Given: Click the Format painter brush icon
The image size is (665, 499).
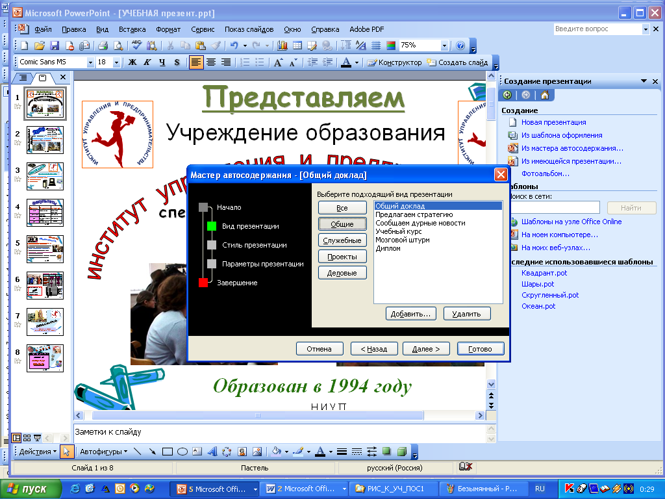Looking at the screenshot, I should (x=216, y=45).
